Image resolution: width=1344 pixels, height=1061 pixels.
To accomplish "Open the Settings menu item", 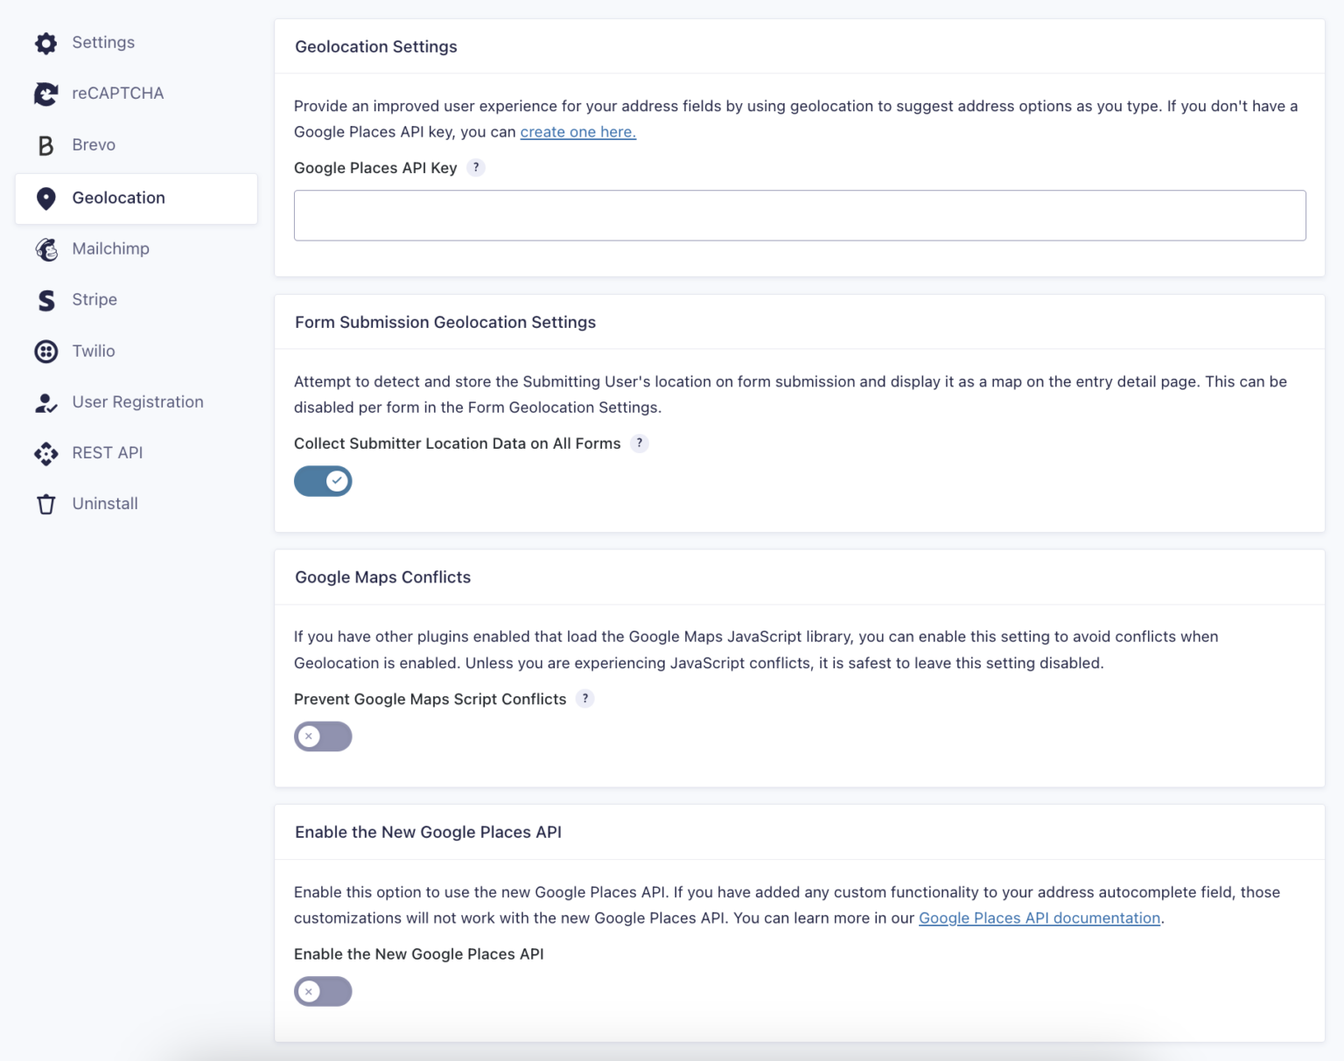I will [x=136, y=43].
